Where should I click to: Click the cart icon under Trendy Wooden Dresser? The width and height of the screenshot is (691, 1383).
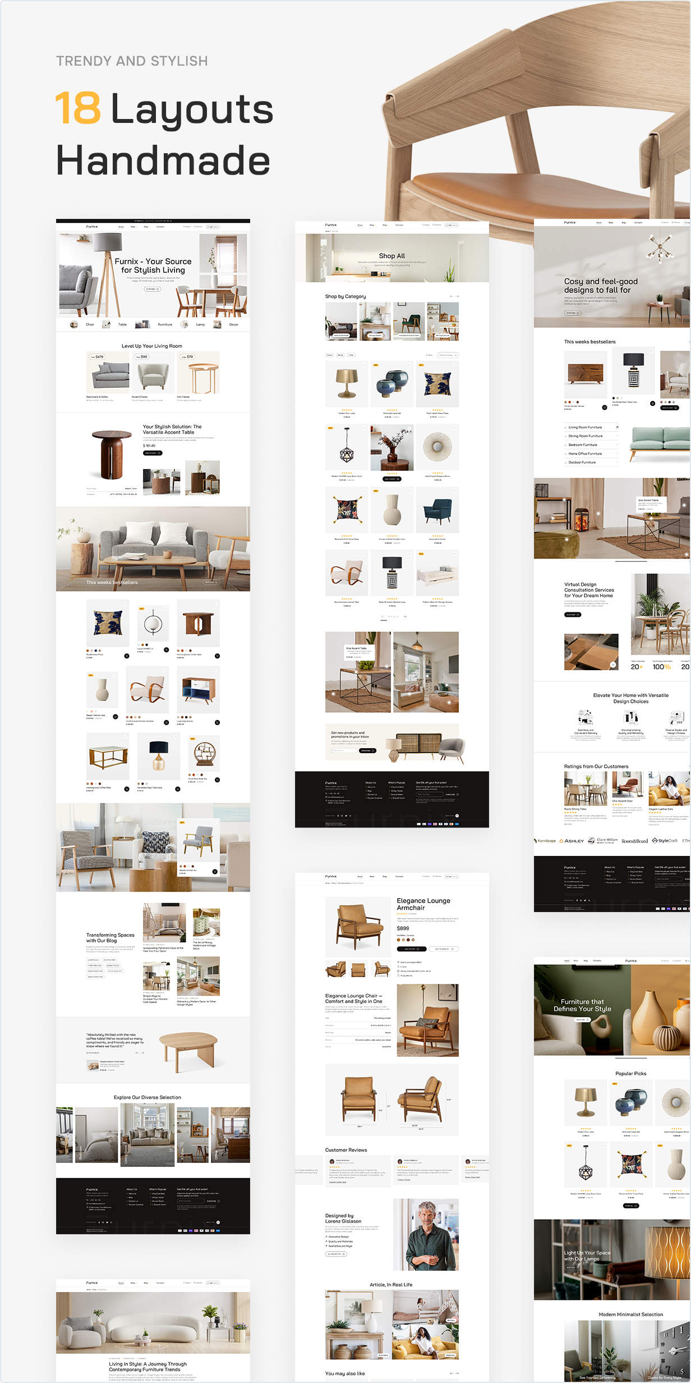(x=604, y=407)
